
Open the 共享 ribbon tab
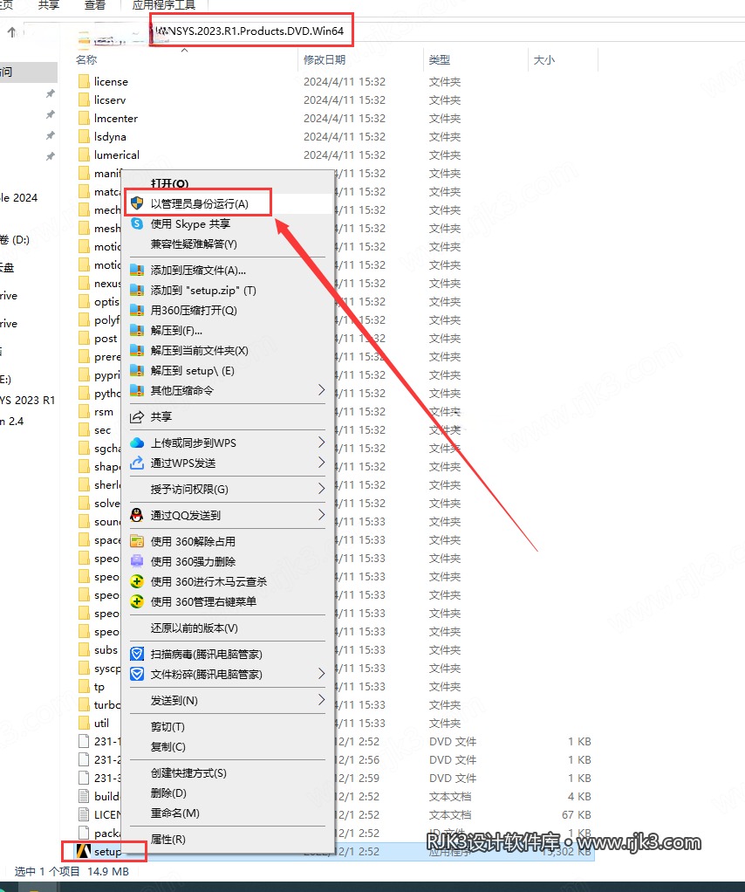(48, 5)
